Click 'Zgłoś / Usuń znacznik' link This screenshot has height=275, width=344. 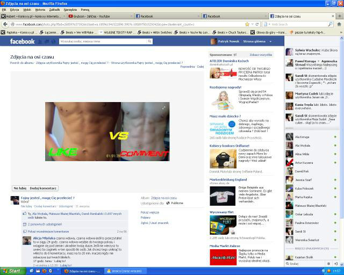(x=155, y=223)
